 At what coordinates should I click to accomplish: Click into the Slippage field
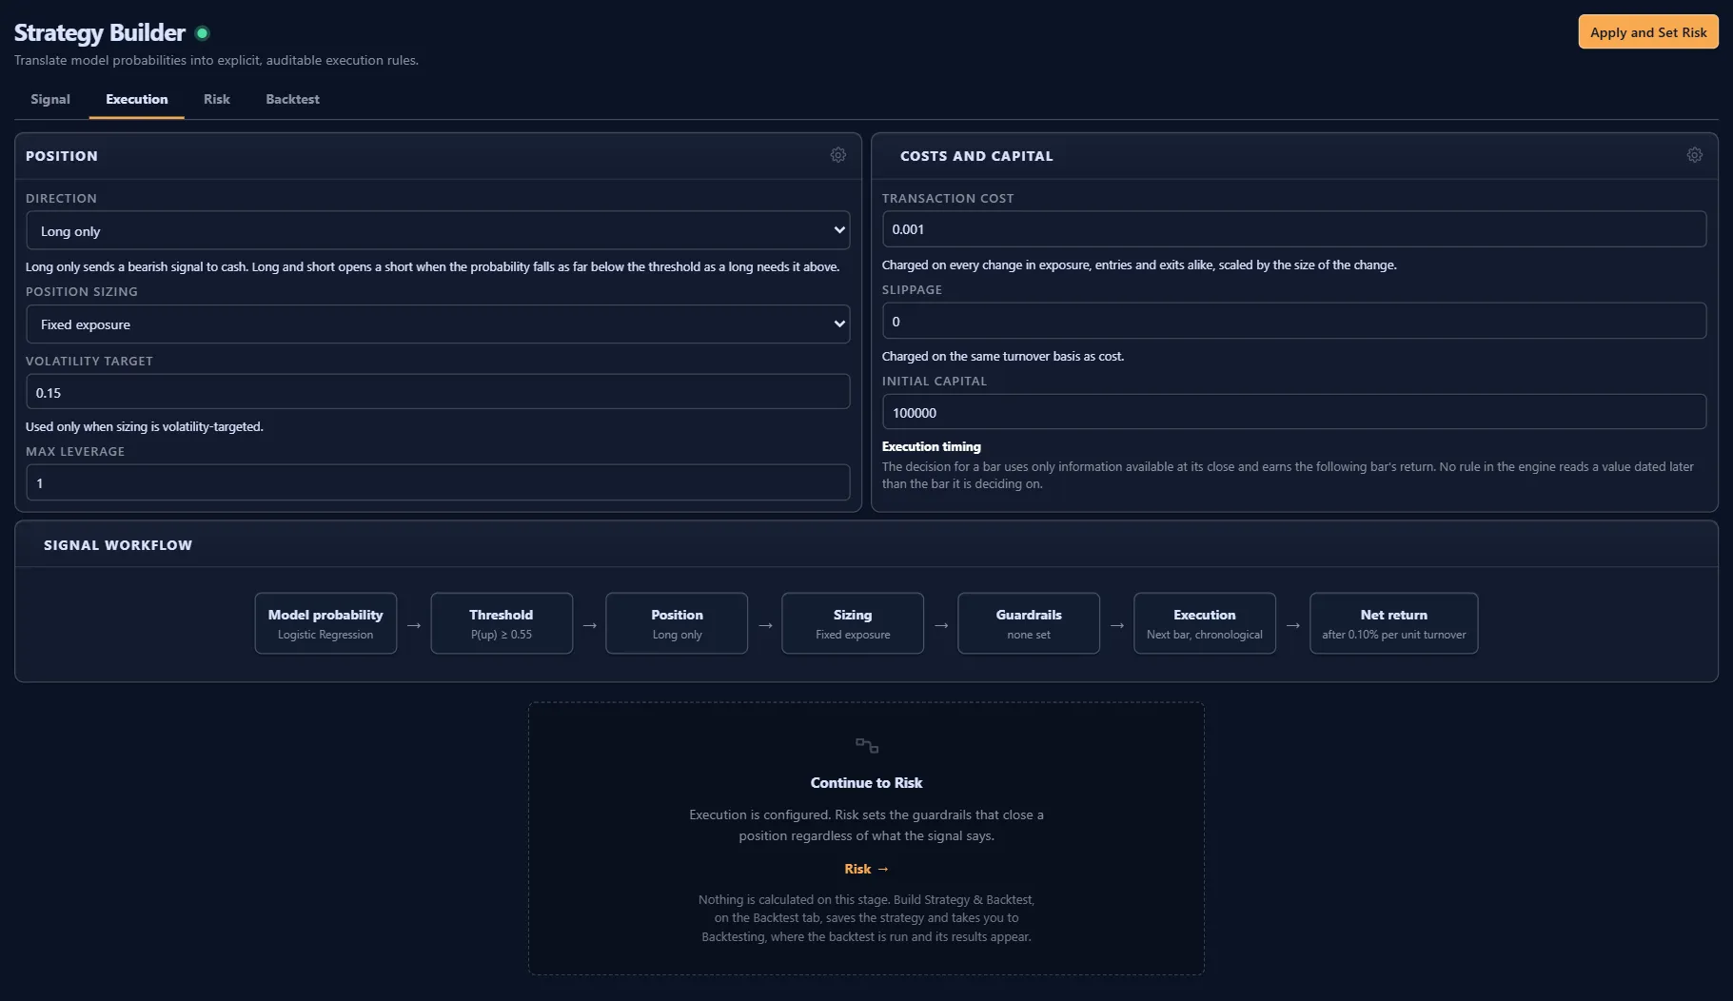[x=1294, y=321]
